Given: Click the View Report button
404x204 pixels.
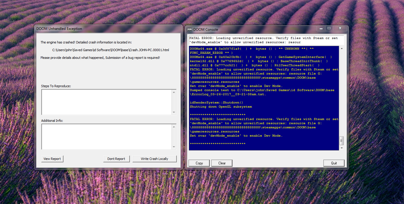Looking at the screenshot, I should (x=52, y=159).
